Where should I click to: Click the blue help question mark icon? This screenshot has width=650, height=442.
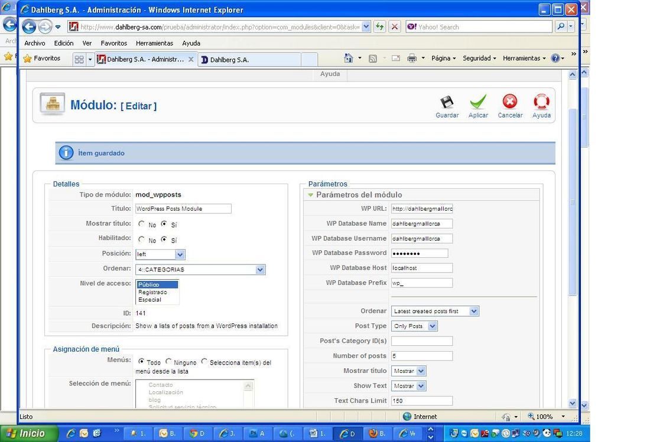coord(555,58)
